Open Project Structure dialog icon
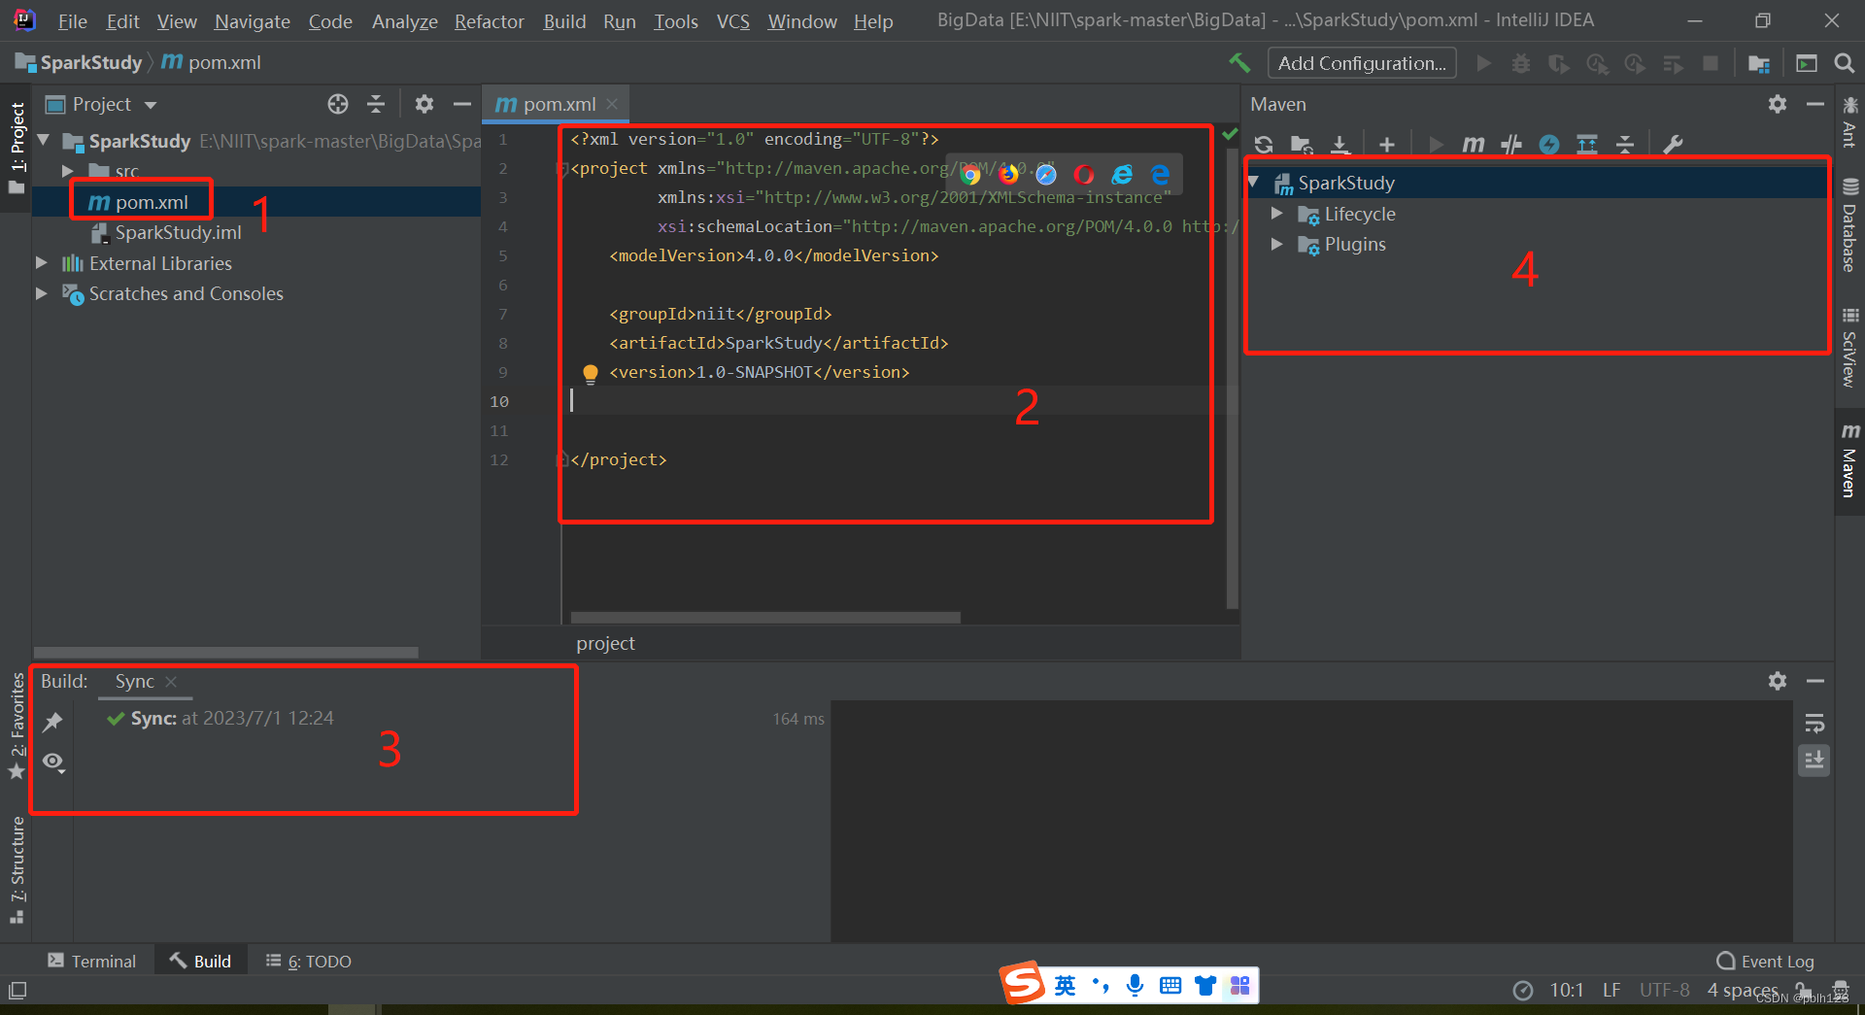 [x=1759, y=63]
